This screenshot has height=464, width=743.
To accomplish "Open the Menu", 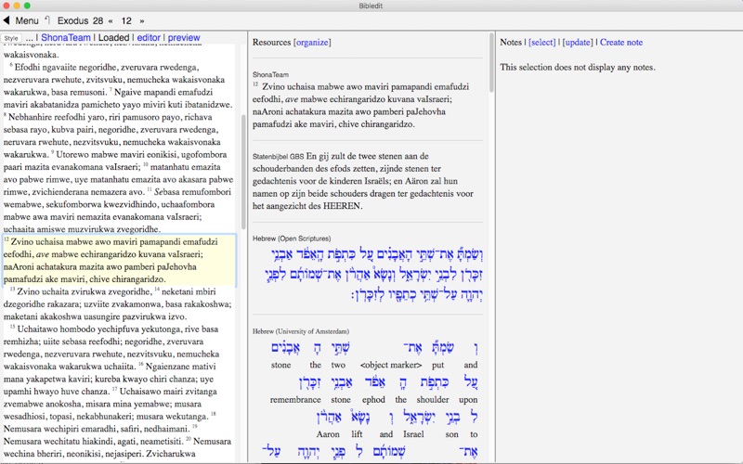I will tap(27, 20).
